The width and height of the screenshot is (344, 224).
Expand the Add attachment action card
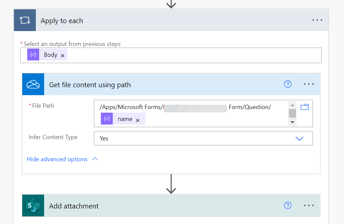tap(166, 206)
